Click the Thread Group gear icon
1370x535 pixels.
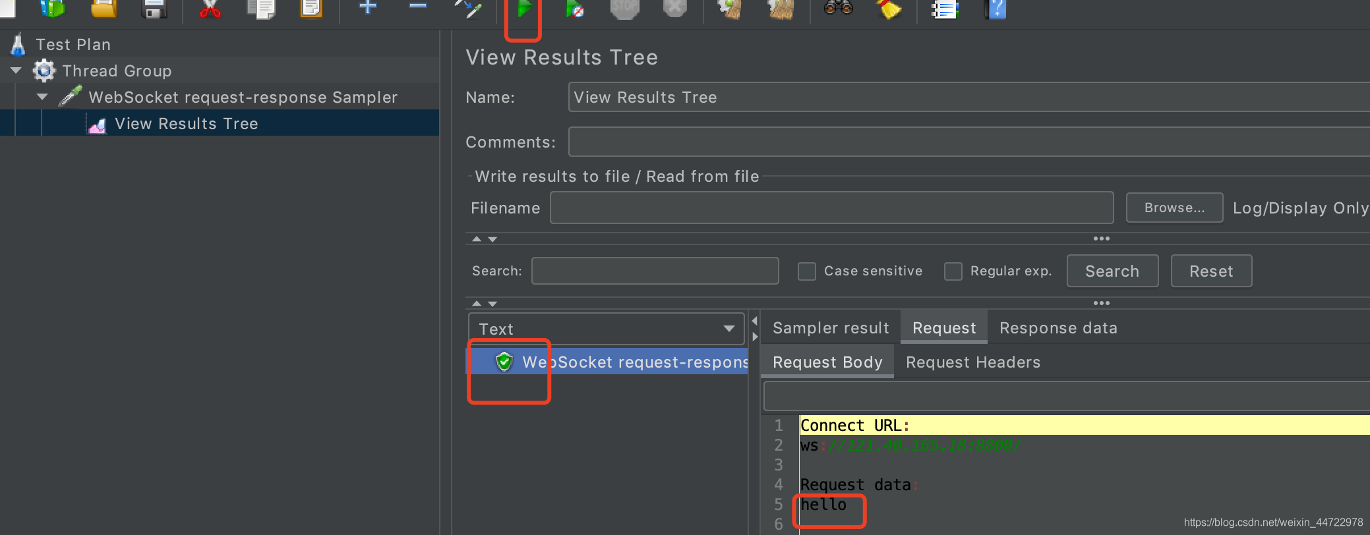44,70
